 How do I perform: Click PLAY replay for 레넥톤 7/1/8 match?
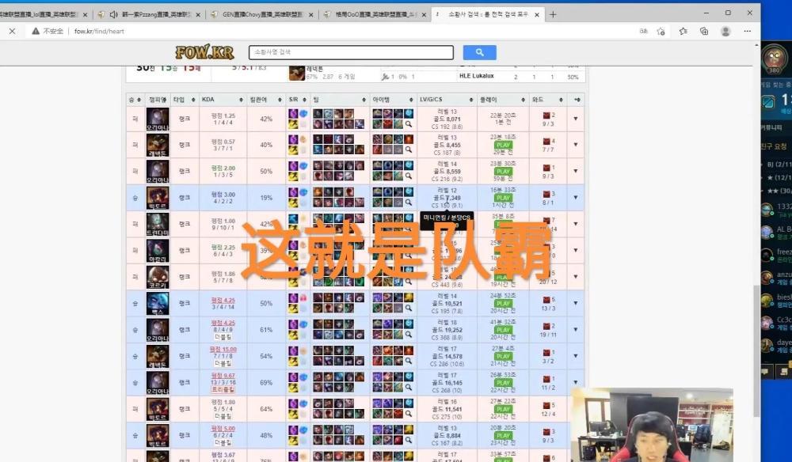tap(503, 356)
